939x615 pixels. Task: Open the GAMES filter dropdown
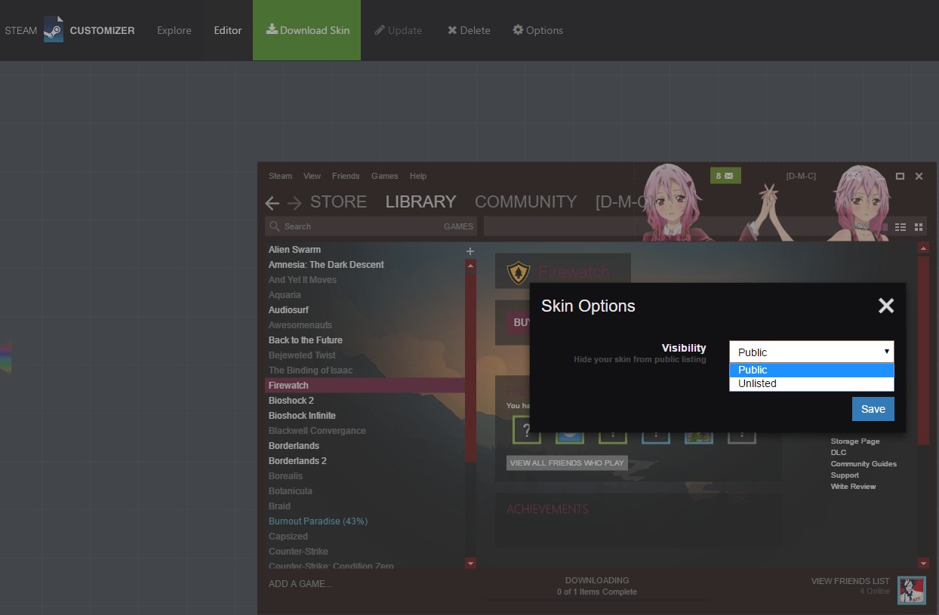[x=458, y=226]
